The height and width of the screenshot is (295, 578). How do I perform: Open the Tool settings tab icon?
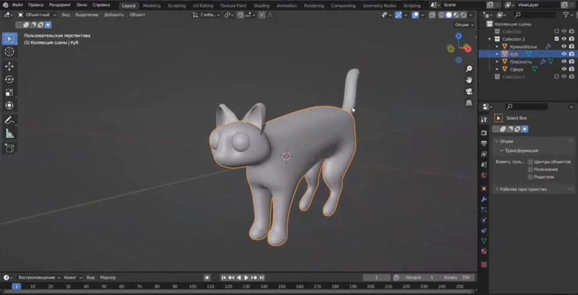pyautogui.click(x=484, y=119)
